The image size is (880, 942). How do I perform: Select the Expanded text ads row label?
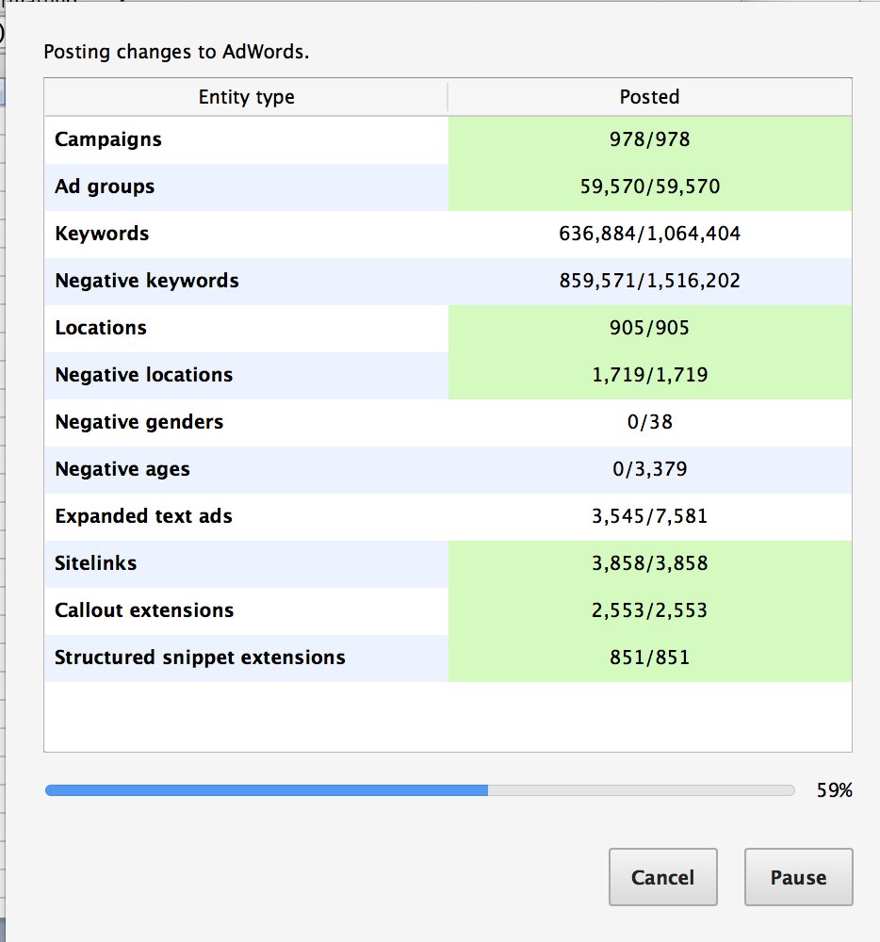(143, 516)
